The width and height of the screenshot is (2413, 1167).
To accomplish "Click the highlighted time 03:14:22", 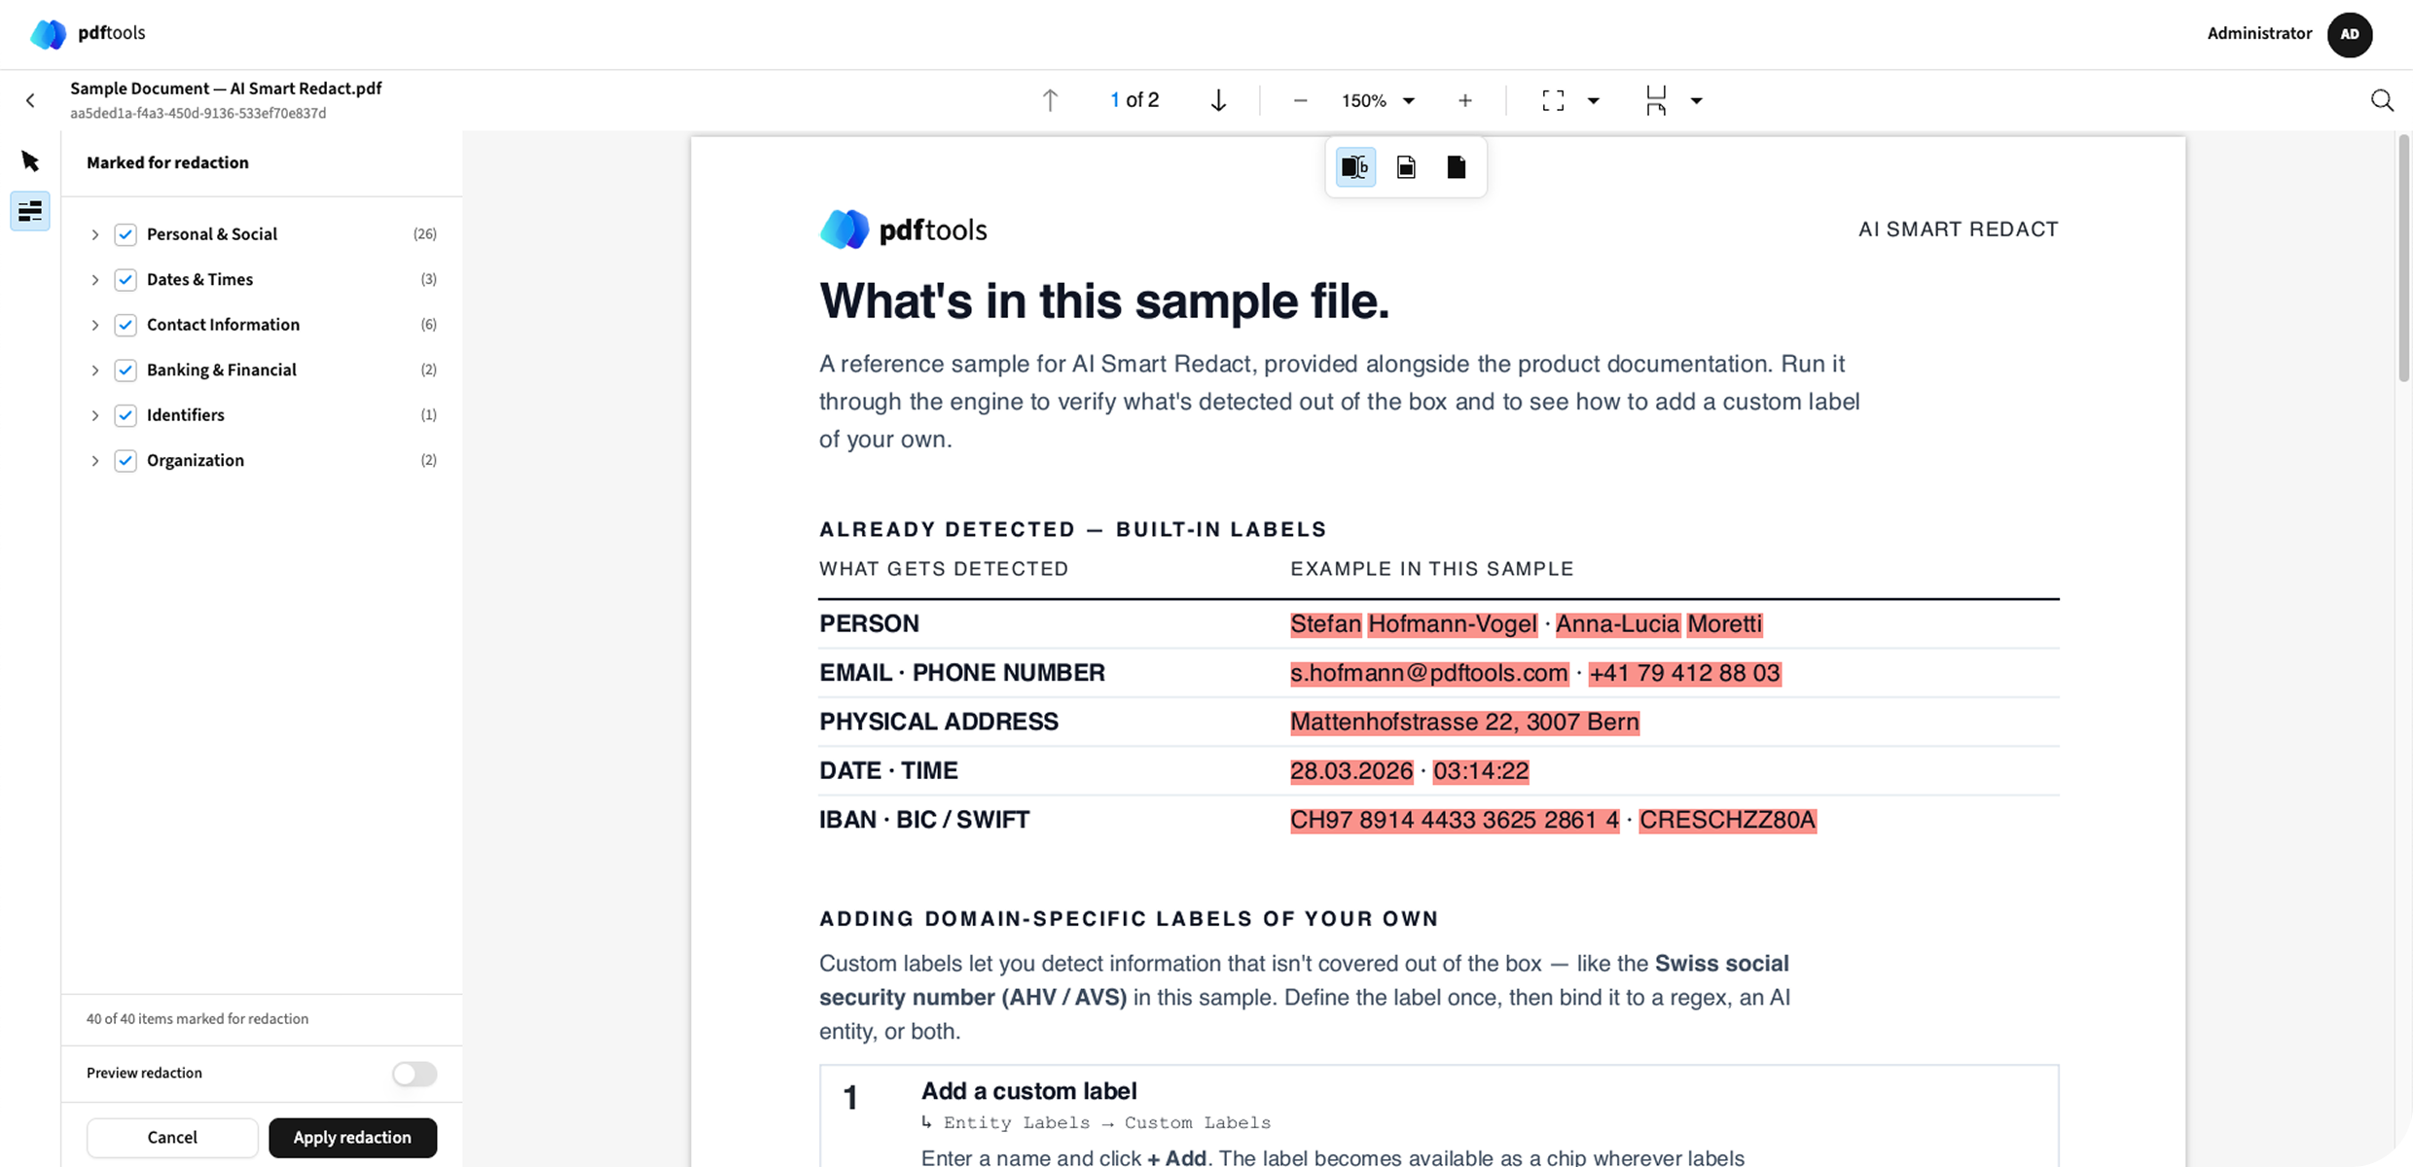I will pos(1481,771).
